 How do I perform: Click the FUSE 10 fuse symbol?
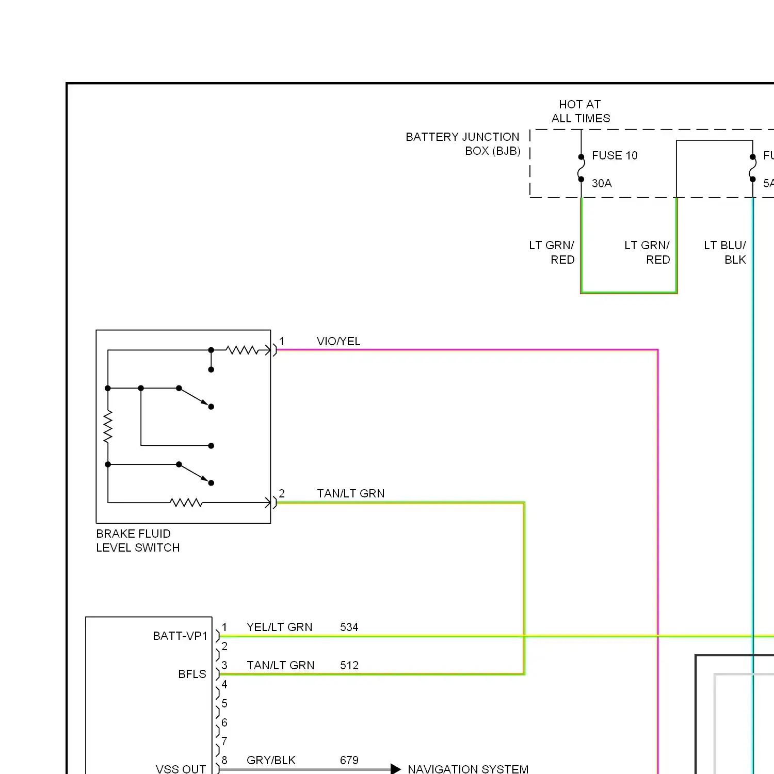pos(581,168)
